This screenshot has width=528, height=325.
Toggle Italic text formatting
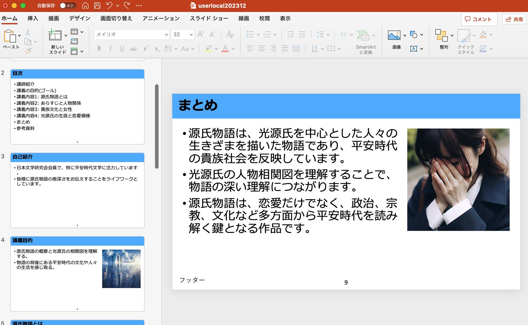tap(110, 49)
